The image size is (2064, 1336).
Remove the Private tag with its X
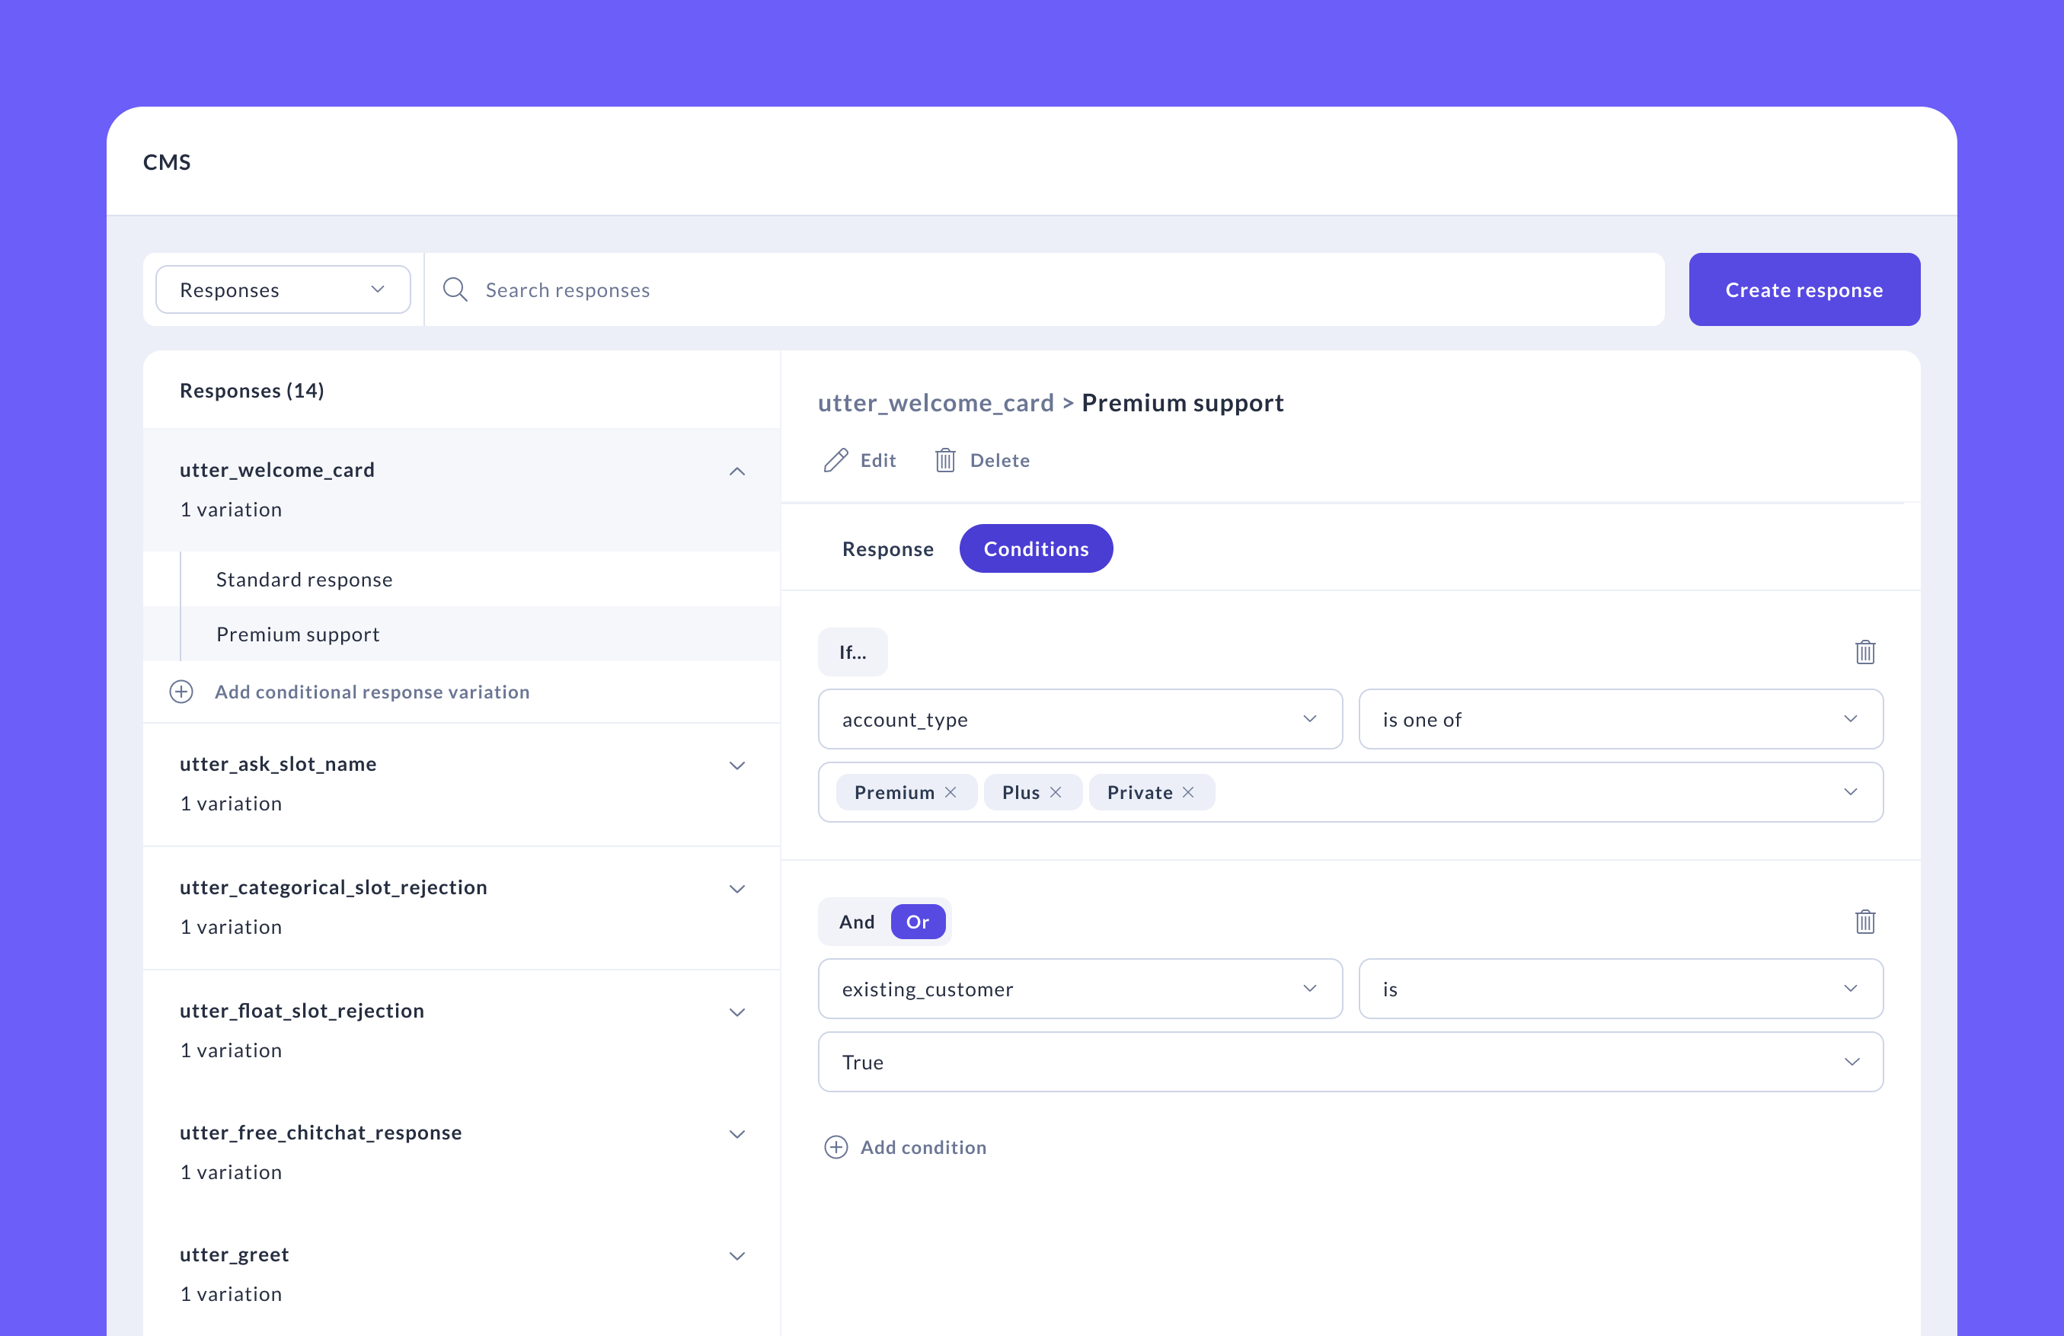pyautogui.click(x=1188, y=792)
